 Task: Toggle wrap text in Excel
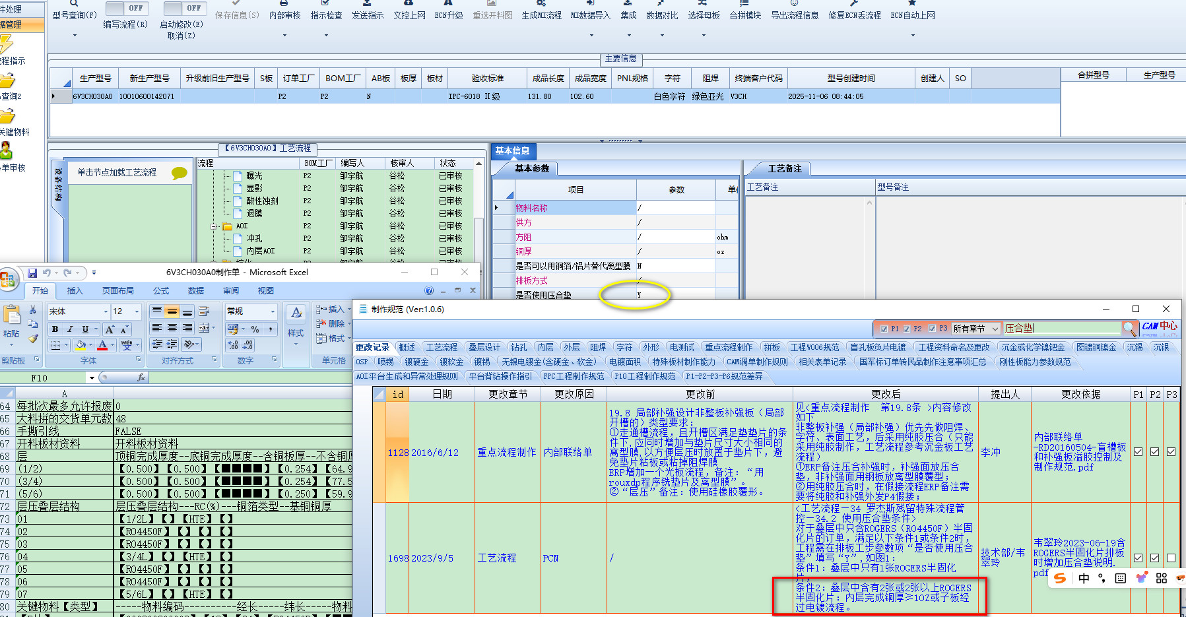click(x=204, y=311)
